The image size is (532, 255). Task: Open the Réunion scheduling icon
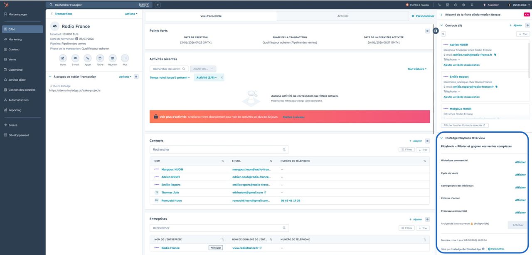[112, 58]
